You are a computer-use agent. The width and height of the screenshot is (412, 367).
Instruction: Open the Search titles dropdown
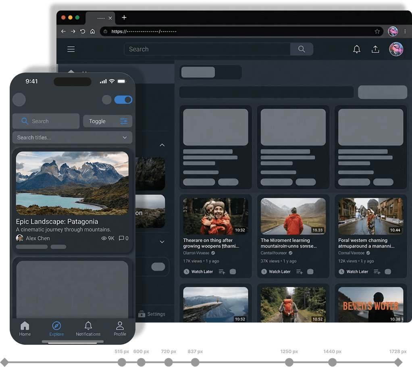(72, 138)
